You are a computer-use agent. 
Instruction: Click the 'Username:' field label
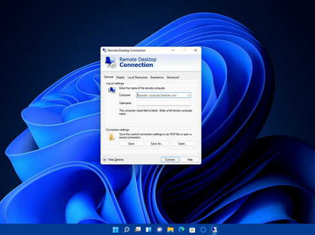125,103
